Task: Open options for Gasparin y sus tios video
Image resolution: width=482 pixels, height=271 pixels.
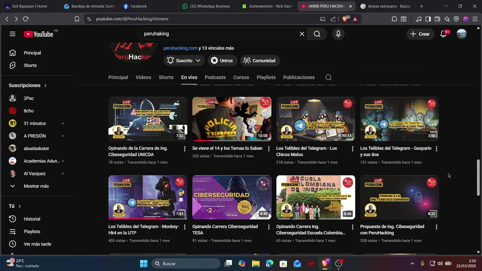Action: [x=436, y=149]
